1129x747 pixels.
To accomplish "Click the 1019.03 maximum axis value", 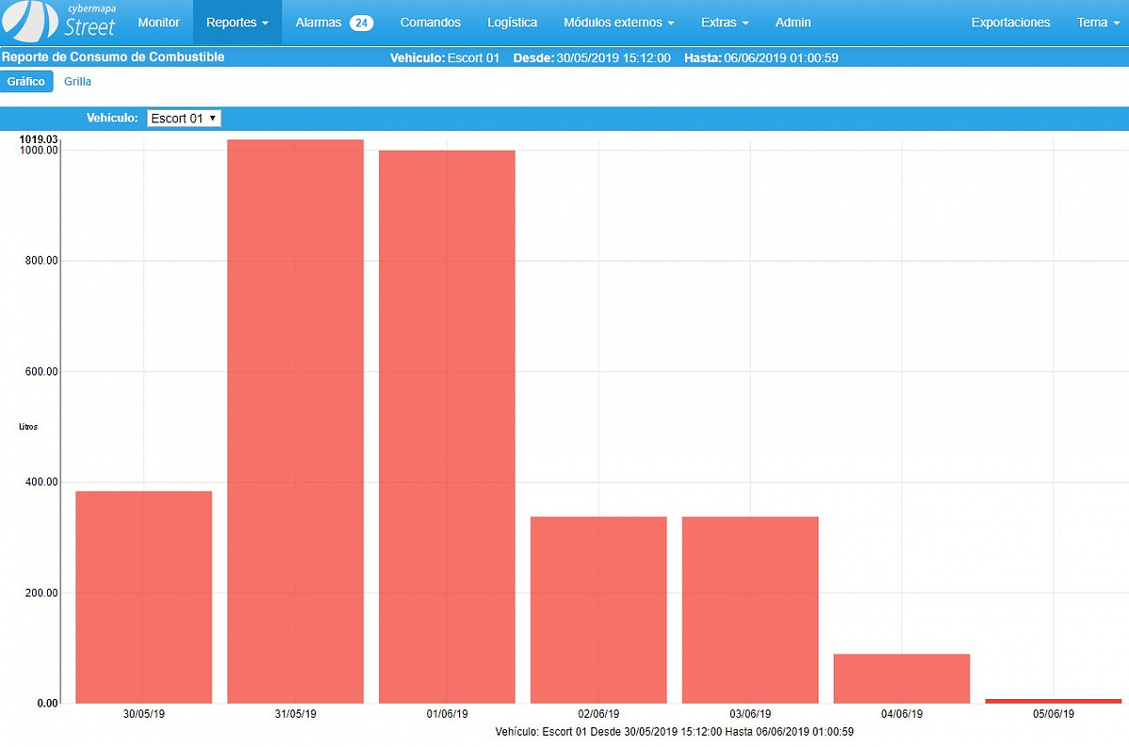I will [40, 139].
